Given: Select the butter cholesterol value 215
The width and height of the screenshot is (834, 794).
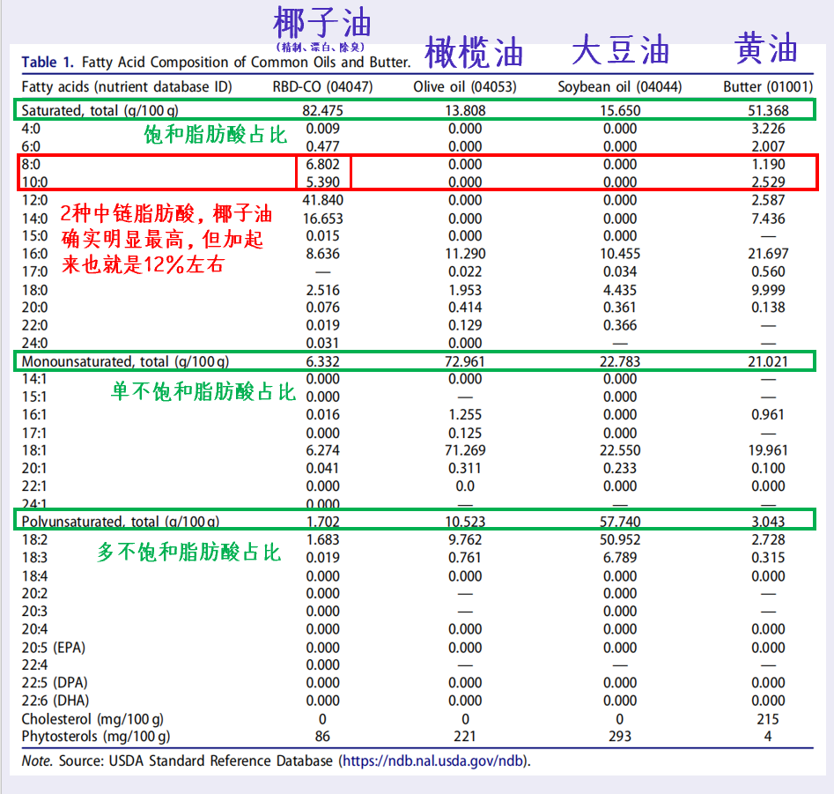Looking at the screenshot, I should click(768, 719).
